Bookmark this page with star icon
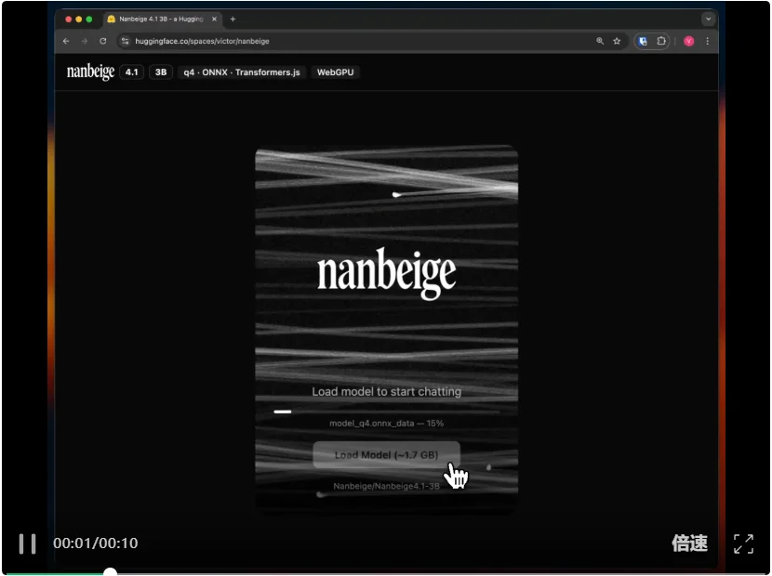 point(617,41)
